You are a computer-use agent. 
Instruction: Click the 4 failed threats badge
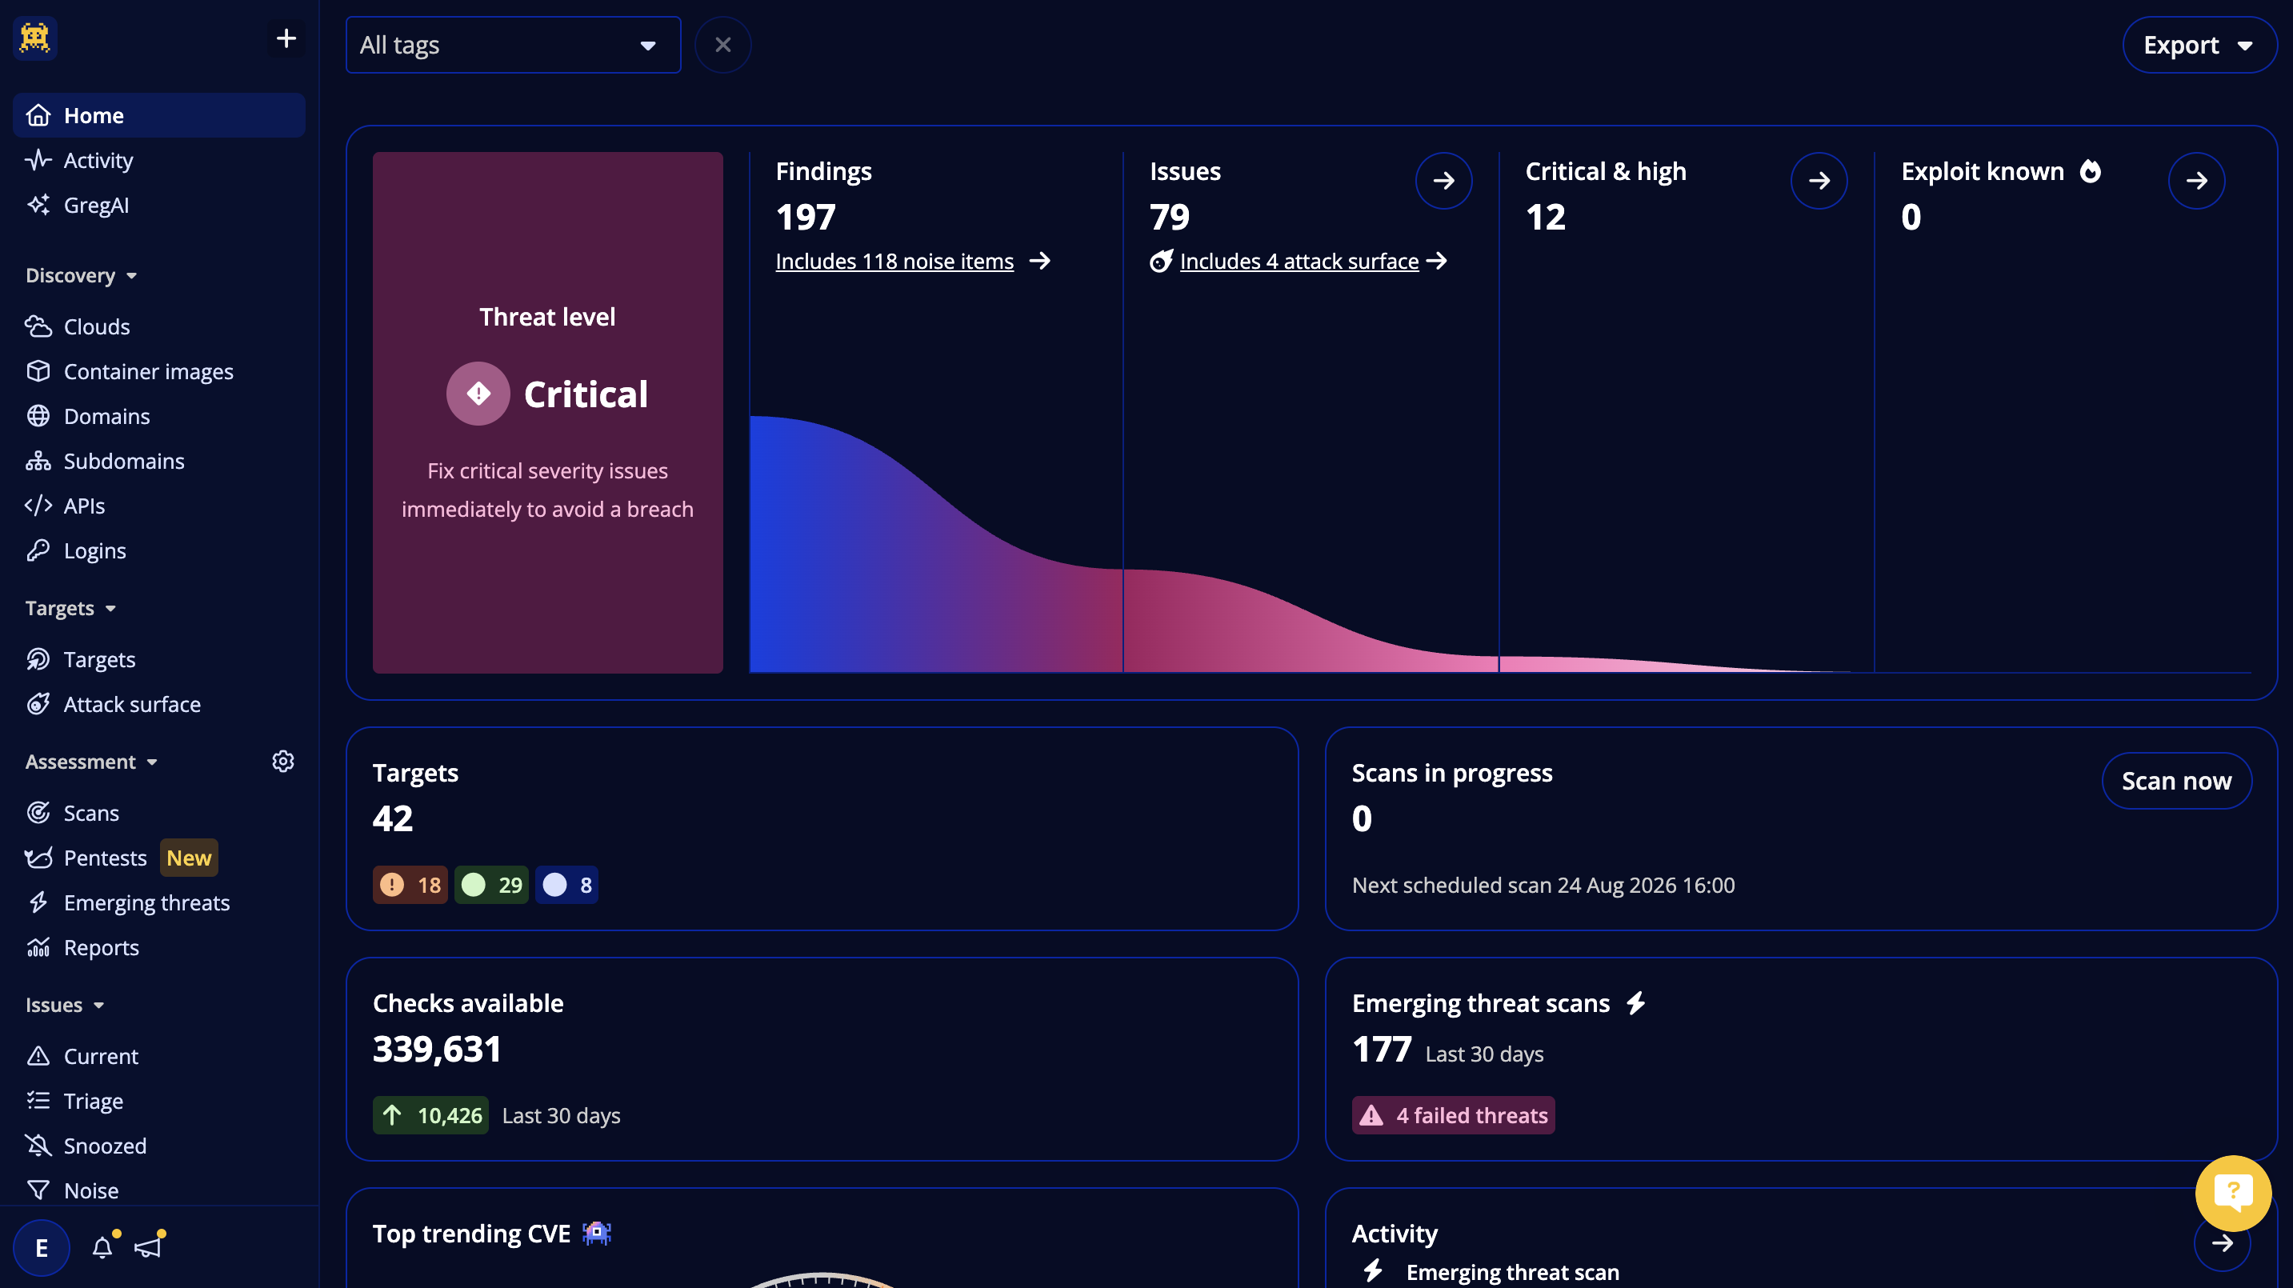click(1454, 1115)
